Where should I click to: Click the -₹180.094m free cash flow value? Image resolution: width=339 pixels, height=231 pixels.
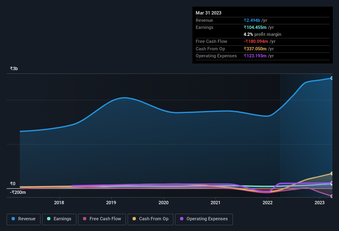[256, 41]
